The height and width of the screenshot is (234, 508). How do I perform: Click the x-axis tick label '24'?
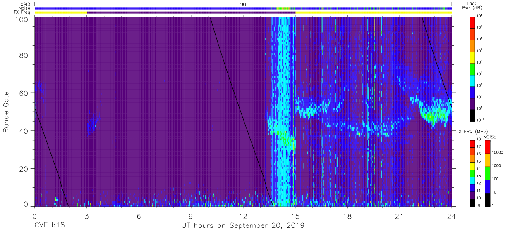452,216
